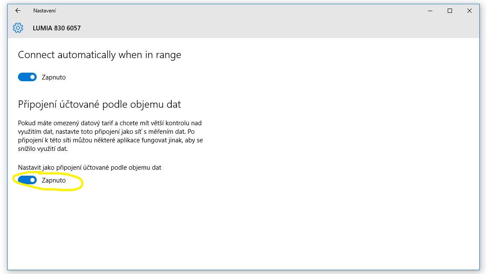487x274 pixels.
Task: Go back using the arrow icon
Action: pyautogui.click(x=18, y=11)
